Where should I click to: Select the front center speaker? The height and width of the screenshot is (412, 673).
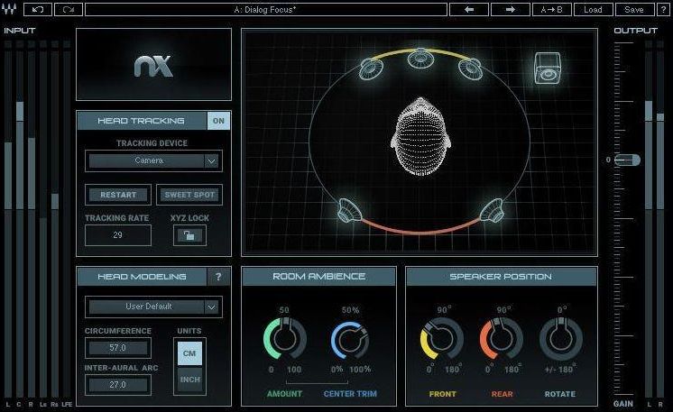420,58
